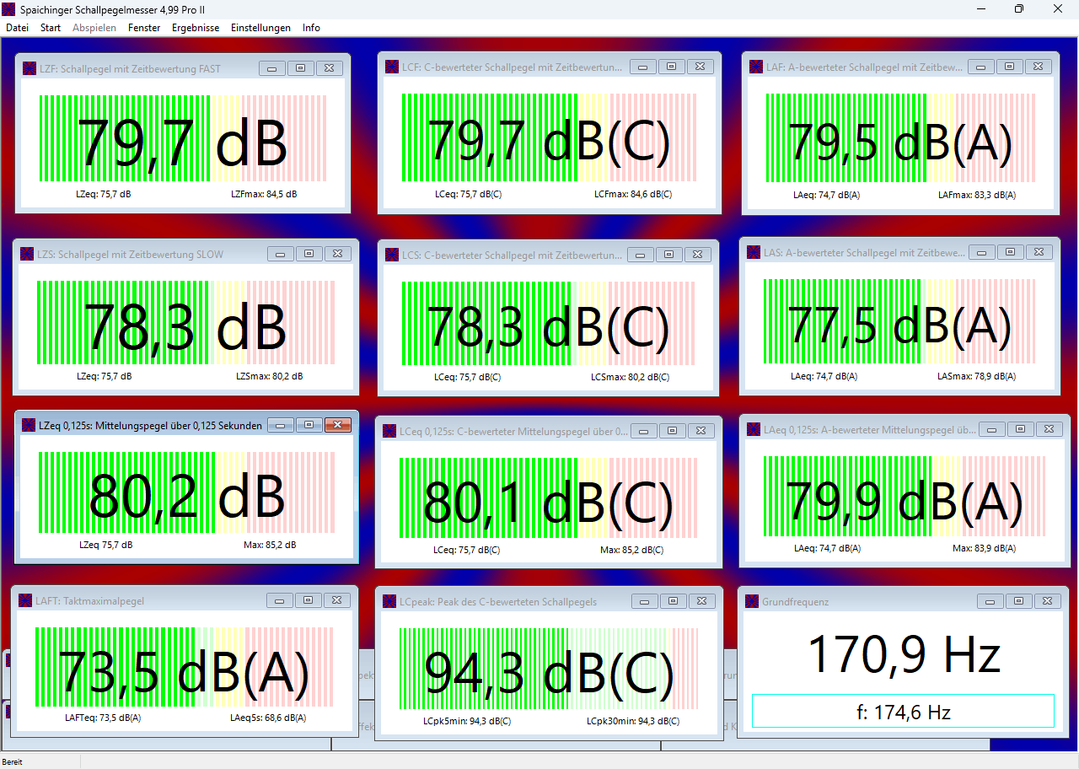Click the LCpeak window title icon
Viewport: 1079px width, 769px height.
[389, 601]
